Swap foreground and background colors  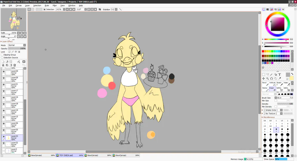tap(292, 74)
